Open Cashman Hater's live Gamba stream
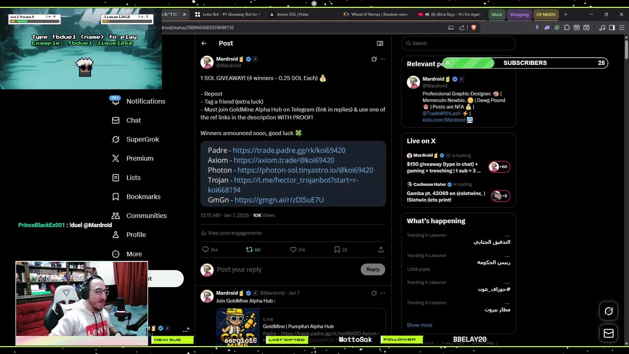 pos(457,193)
